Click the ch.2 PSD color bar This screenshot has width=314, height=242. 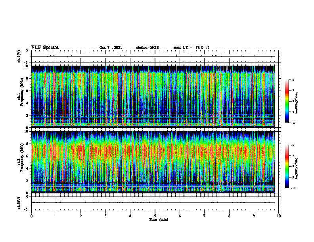point(287,166)
